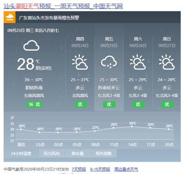Click the chart point at 08点
Screen dimensions: 184x174
(95, 131)
